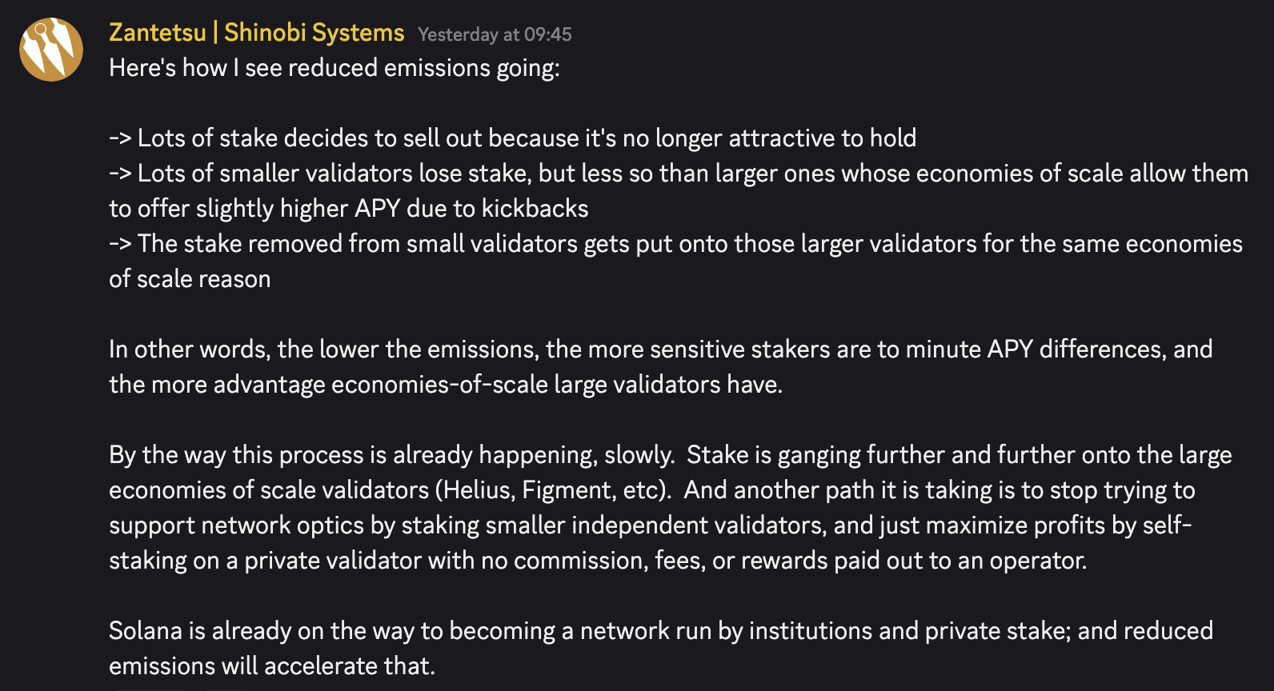Screen dimensions: 1274x691
Task: Click the words "By the way"
Action: [x=167, y=455]
